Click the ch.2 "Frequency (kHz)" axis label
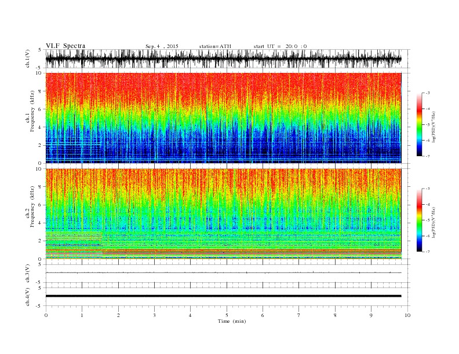This screenshot has width=459, height=354. (x=32, y=207)
